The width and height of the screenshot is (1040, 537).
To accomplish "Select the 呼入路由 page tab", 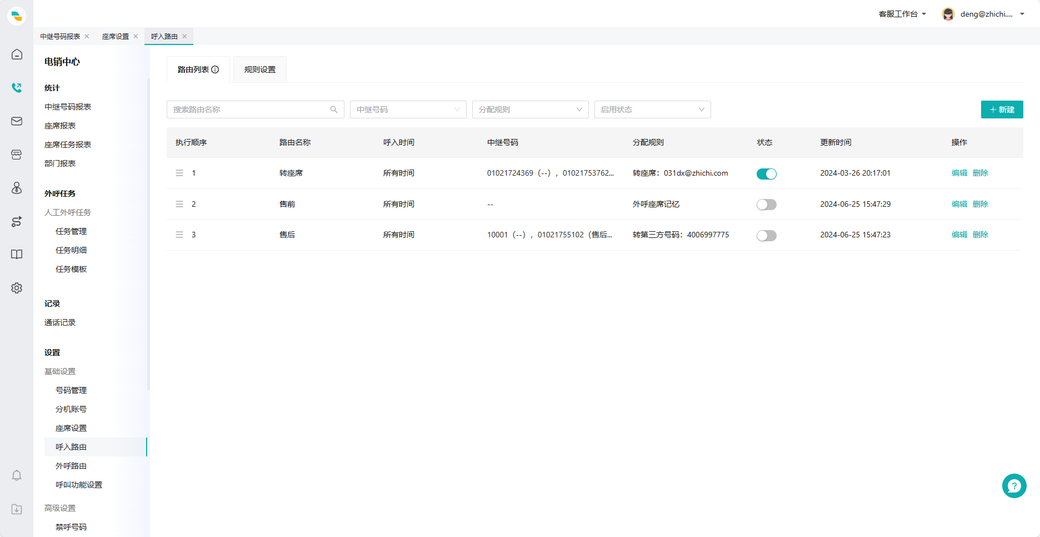I will tap(164, 36).
